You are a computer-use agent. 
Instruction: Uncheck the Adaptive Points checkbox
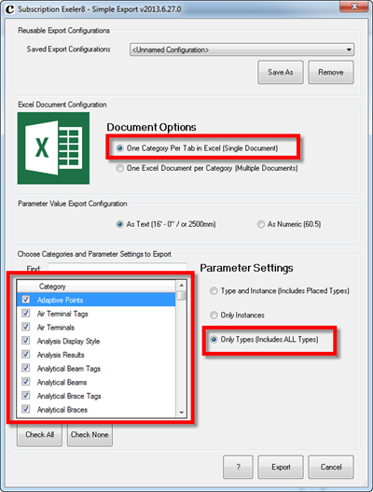point(26,300)
